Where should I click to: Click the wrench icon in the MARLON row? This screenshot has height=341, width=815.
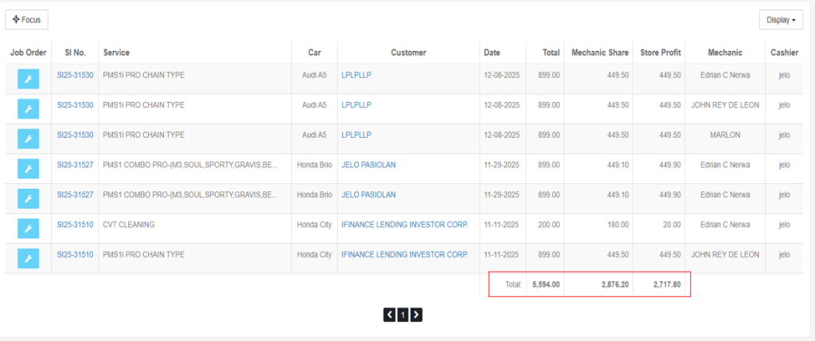(x=28, y=139)
